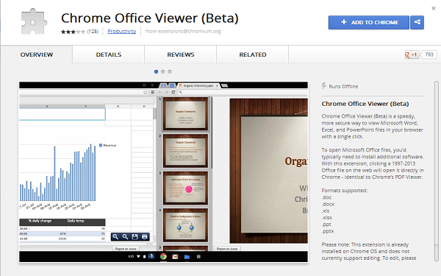The width and height of the screenshot is (441, 276).
Task: Click the Google +1 button
Action: 412,54
